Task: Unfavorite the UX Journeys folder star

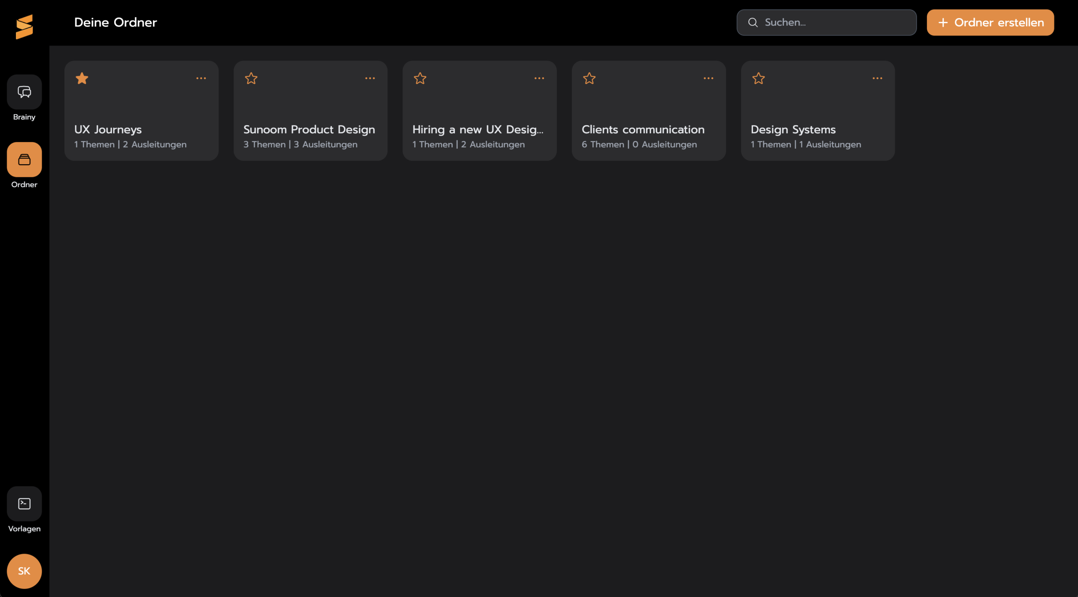Action: coord(82,78)
